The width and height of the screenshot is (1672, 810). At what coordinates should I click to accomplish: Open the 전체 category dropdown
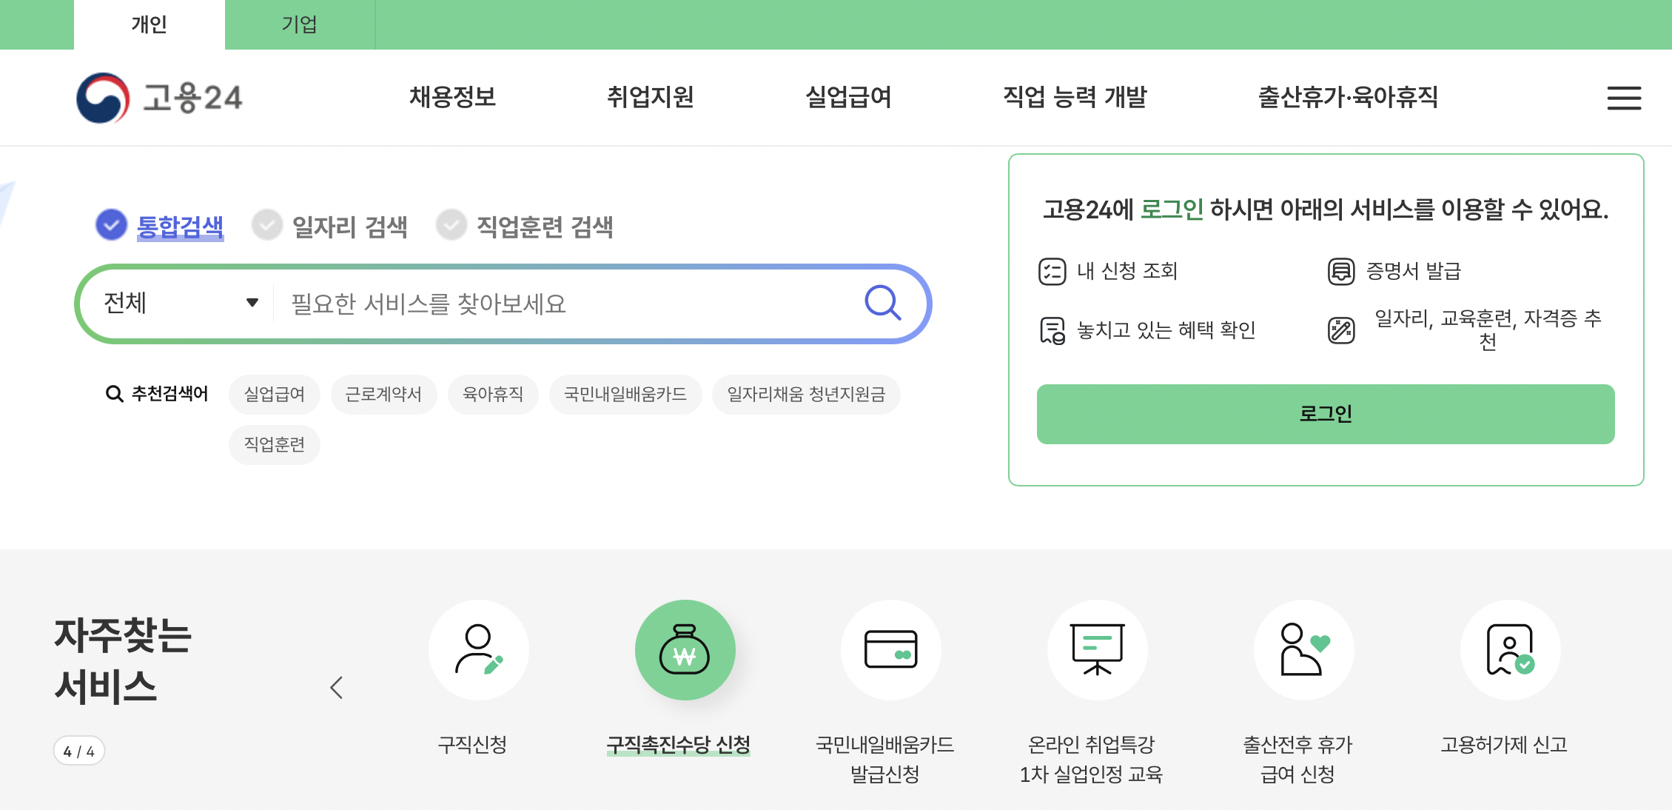178,303
